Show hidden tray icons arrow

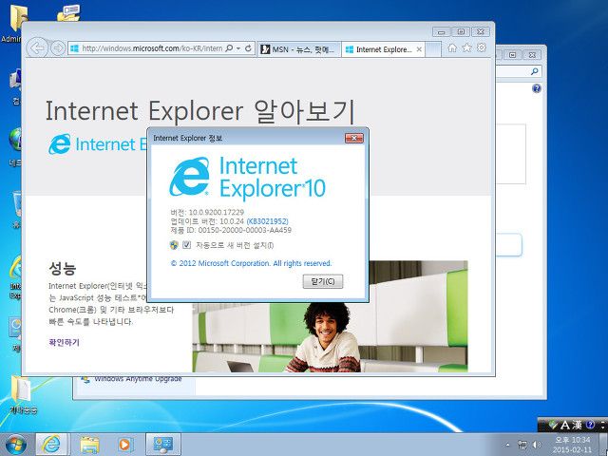pyautogui.click(x=507, y=445)
